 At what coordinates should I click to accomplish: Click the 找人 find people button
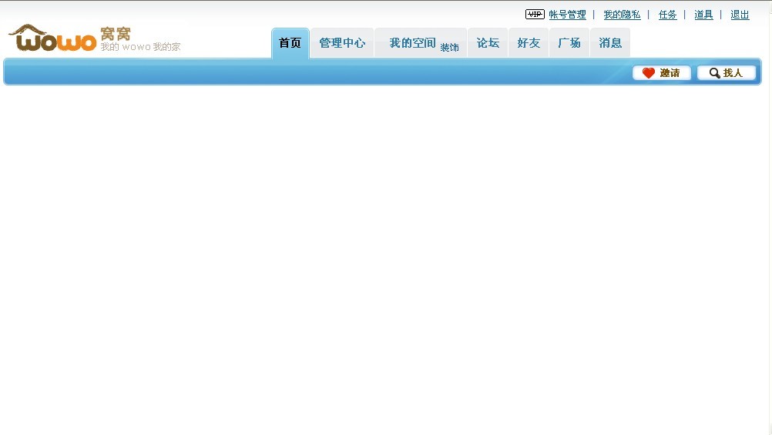(727, 73)
